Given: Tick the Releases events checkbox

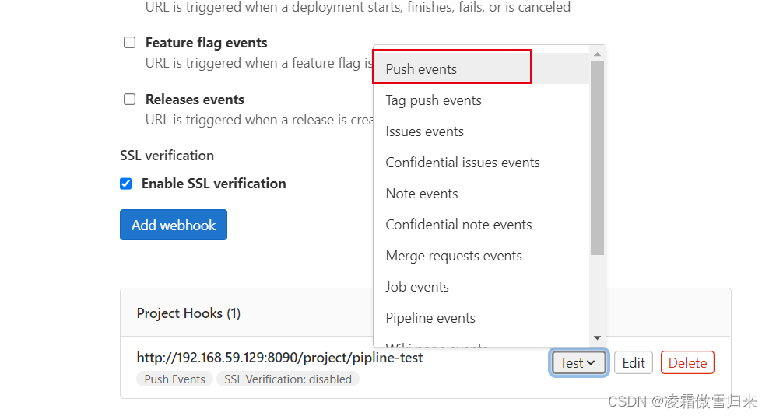Looking at the screenshot, I should (130, 100).
